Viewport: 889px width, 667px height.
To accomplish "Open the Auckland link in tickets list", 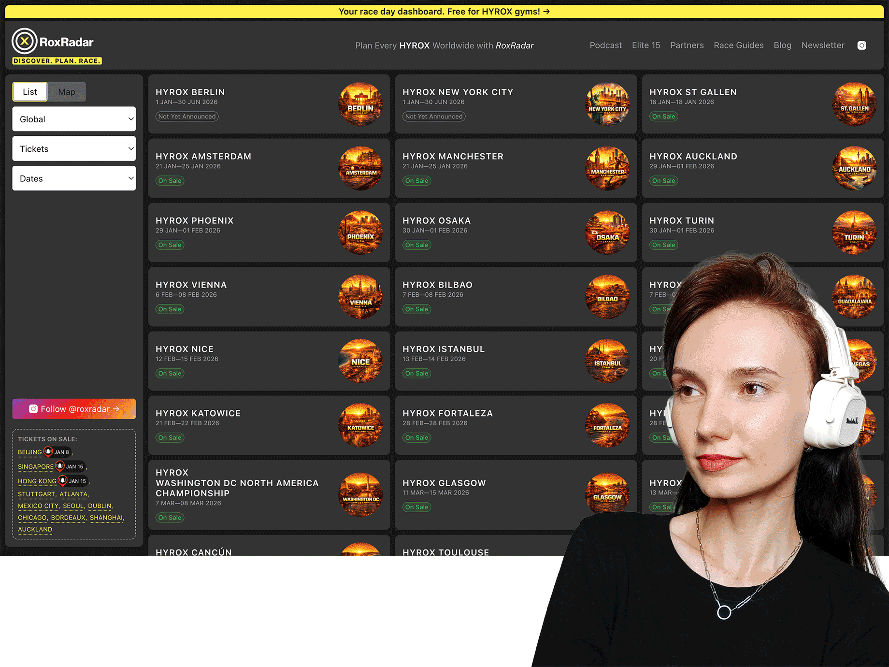I will (x=35, y=529).
